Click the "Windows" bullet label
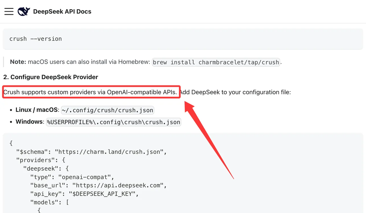 tap(29, 122)
